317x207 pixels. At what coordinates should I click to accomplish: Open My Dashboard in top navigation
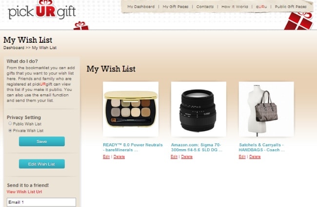(x=141, y=6)
